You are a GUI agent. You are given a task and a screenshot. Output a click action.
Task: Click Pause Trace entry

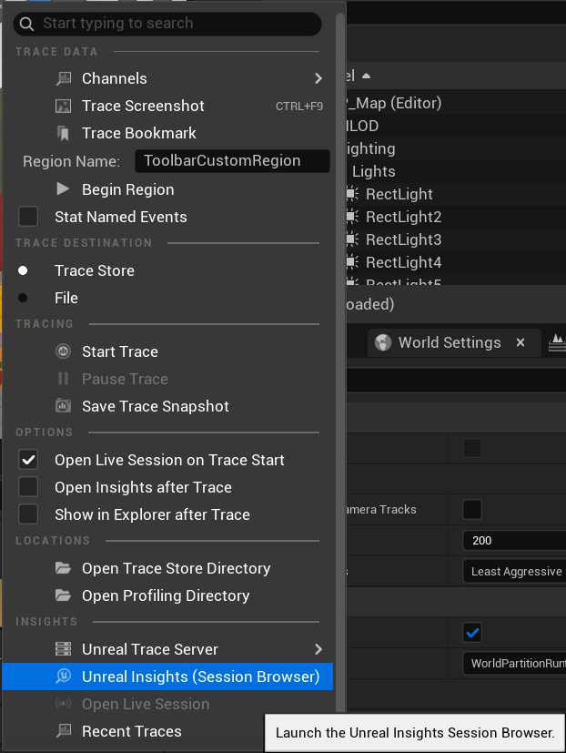167,379
